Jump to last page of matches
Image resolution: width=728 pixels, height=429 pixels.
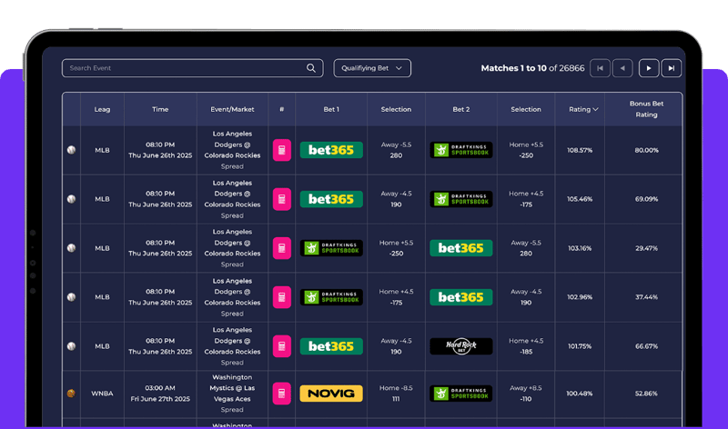(672, 68)
